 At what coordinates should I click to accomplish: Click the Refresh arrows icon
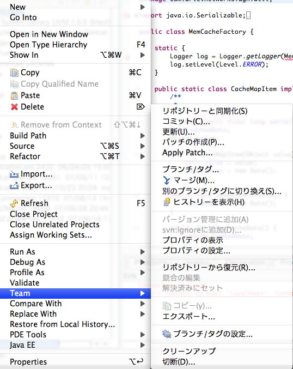coord(14,203)
